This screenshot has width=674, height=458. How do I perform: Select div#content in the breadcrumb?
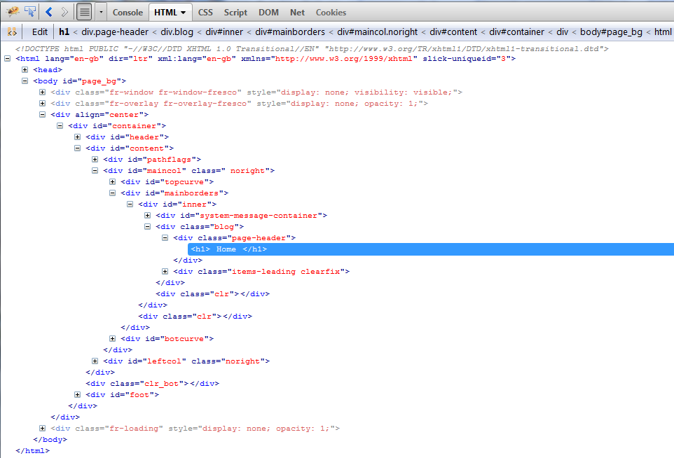453,32
